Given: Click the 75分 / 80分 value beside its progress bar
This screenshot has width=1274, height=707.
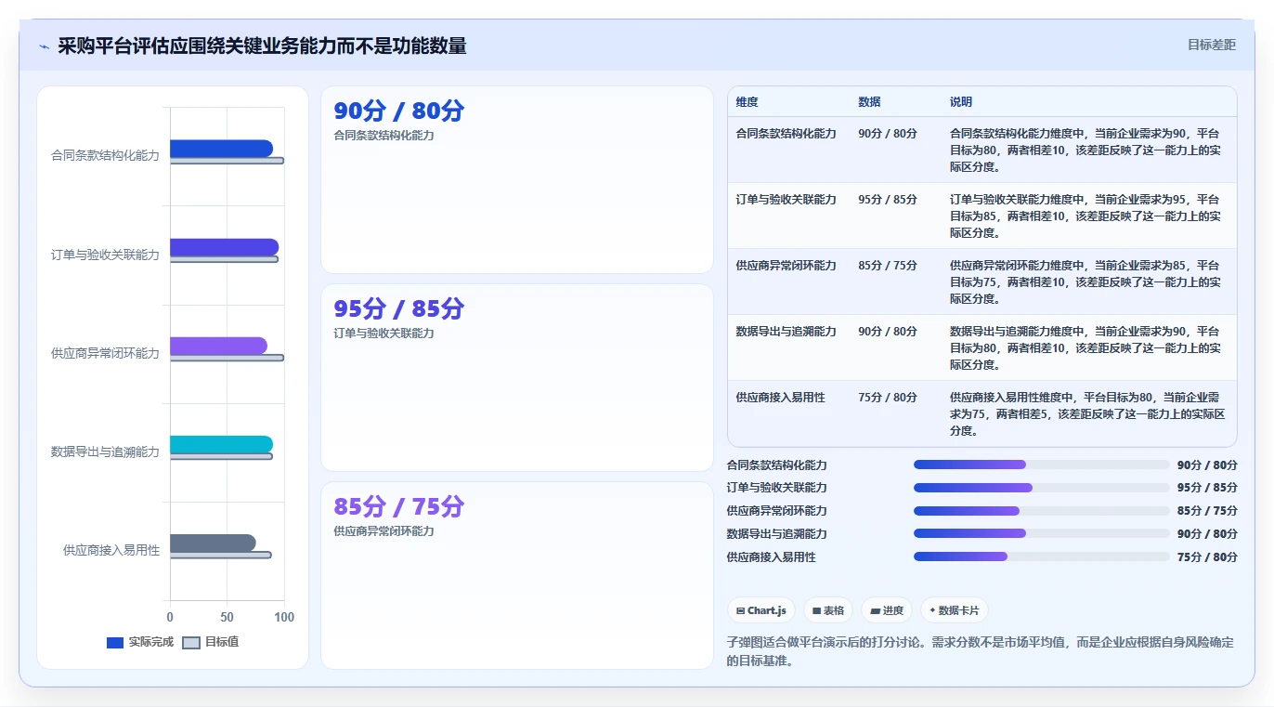Looking at the screenshot, I should [1207, 557].
